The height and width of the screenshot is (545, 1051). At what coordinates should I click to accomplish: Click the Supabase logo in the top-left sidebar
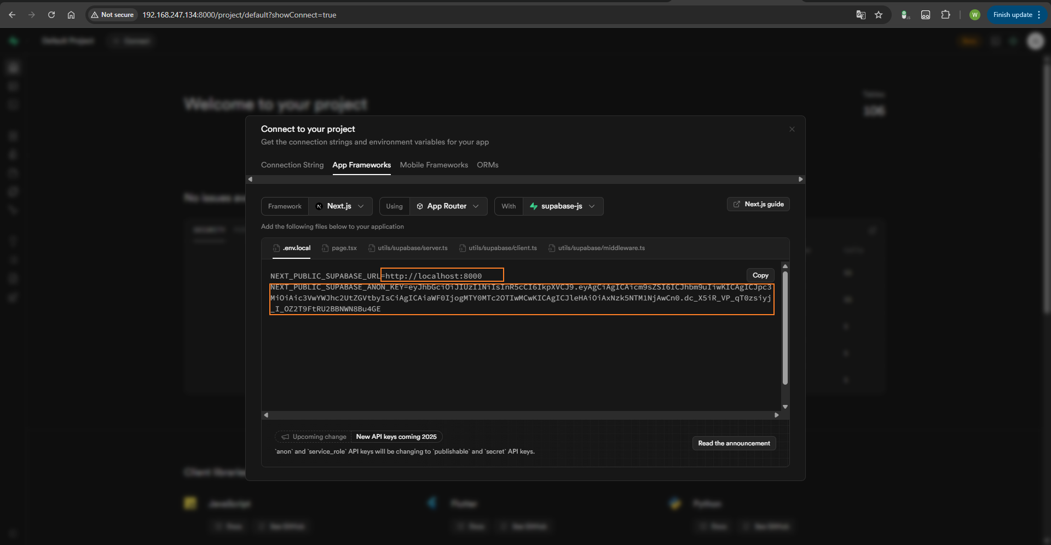click(x=13, y=40)
